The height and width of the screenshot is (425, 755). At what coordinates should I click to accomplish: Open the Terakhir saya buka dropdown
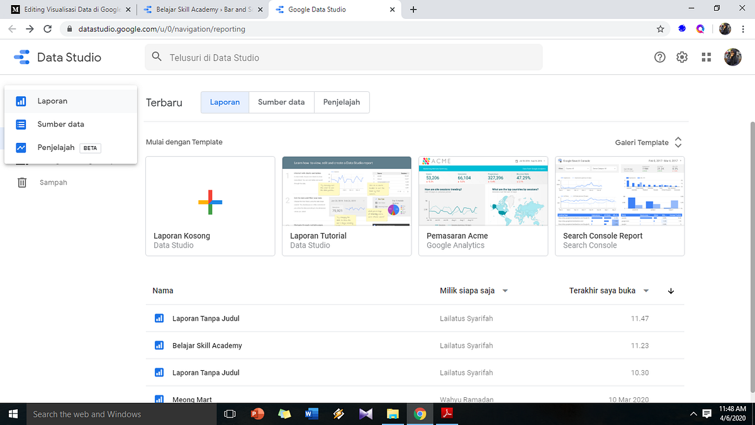coord(609,291)
